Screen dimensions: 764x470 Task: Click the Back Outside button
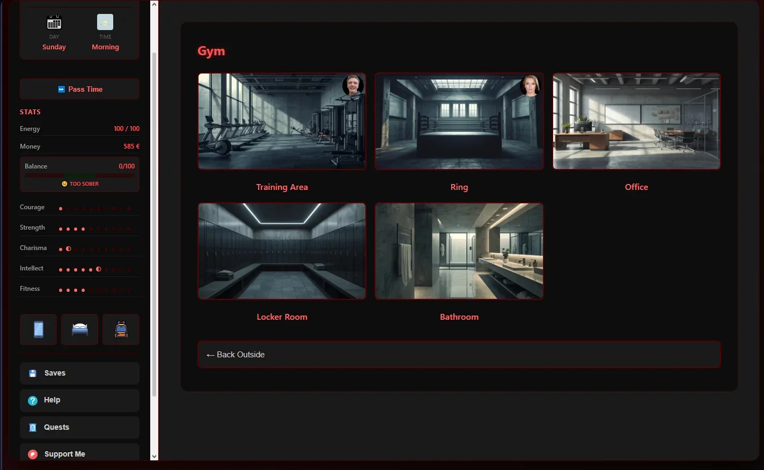pyautogui.click(x=459, y=355)
